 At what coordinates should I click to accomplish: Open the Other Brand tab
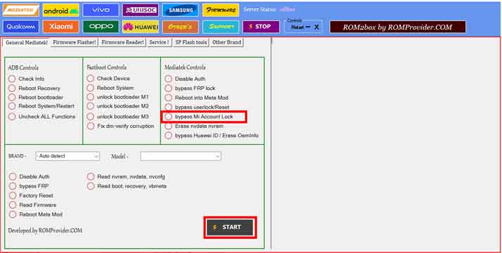(227, 42)
